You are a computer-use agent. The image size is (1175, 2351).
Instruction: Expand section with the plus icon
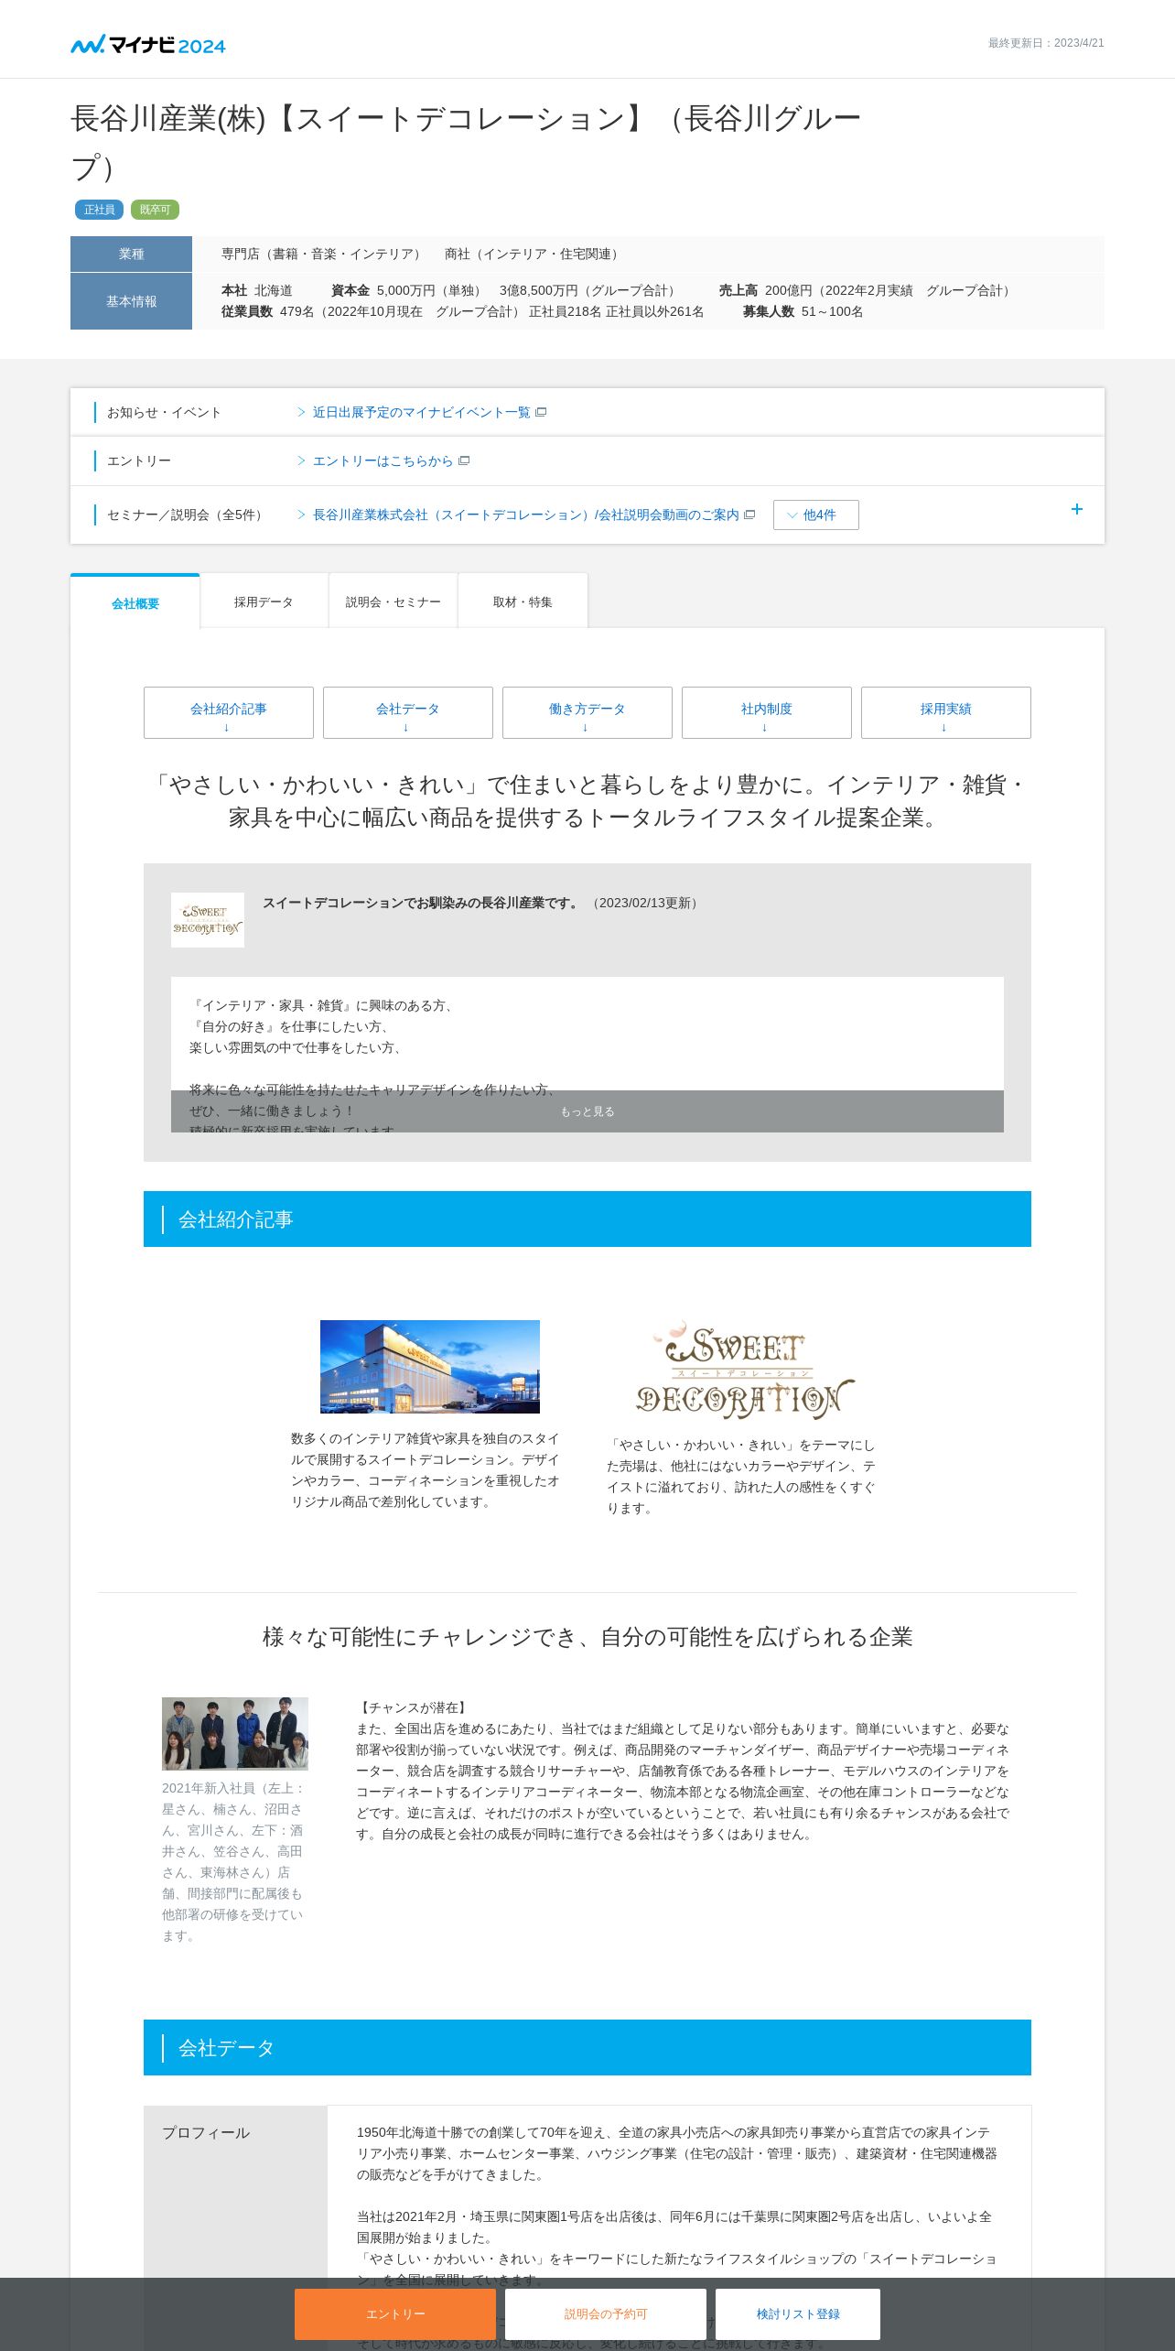1077,509
